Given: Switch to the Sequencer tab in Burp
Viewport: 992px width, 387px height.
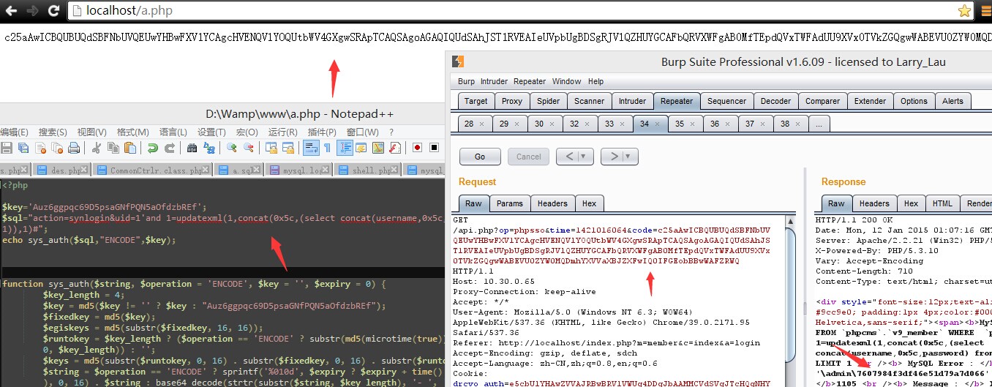Looking at the screenshot, I should (x=726, y=101).
